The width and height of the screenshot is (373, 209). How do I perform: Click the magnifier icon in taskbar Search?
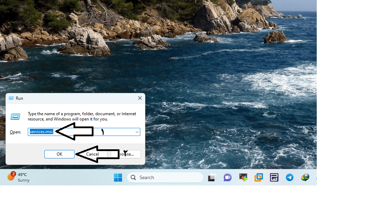[133, 178]
